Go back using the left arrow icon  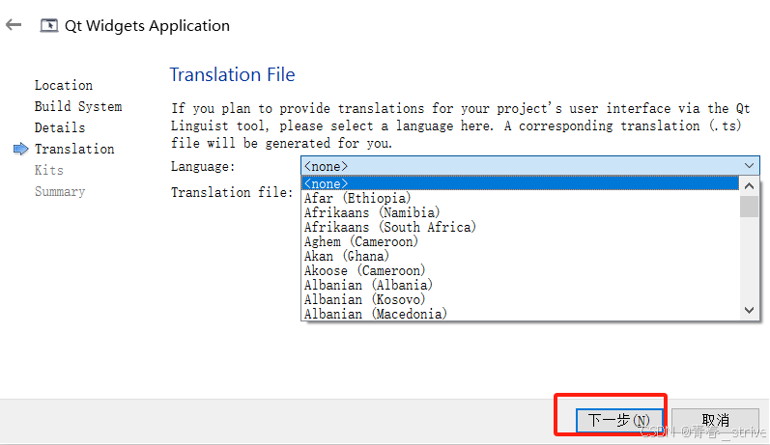click(x=14, y=24)
